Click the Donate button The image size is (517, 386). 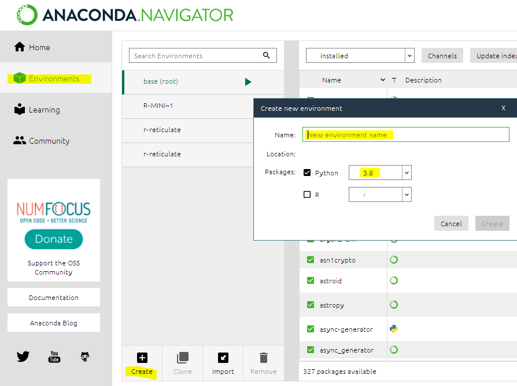click(54, 239)
